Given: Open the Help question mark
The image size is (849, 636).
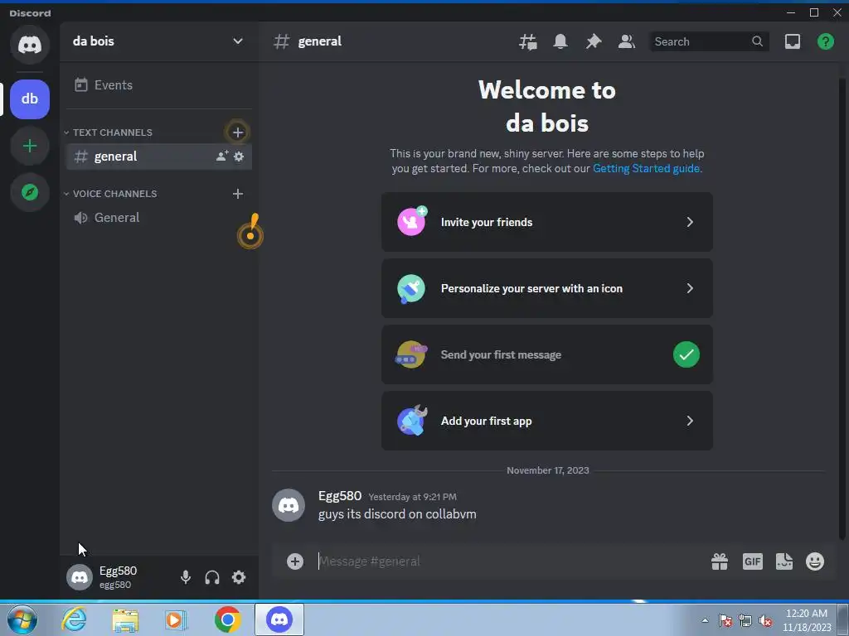Looking at the screenshot, I should (825, 41).
